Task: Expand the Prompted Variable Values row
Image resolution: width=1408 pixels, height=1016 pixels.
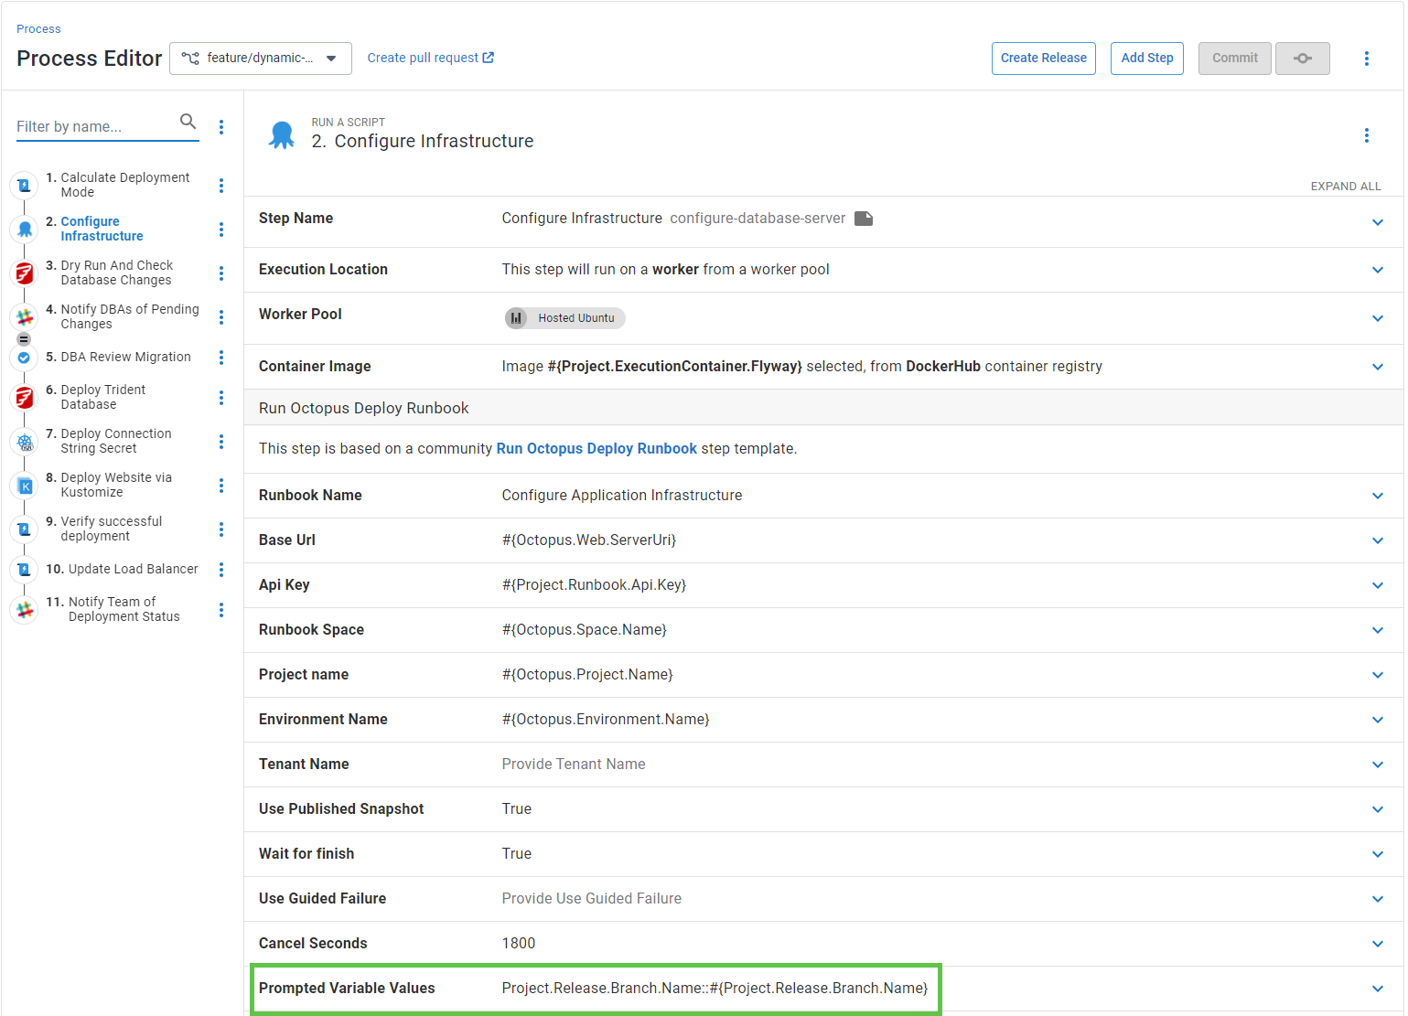Action: tap(1377, 989)
